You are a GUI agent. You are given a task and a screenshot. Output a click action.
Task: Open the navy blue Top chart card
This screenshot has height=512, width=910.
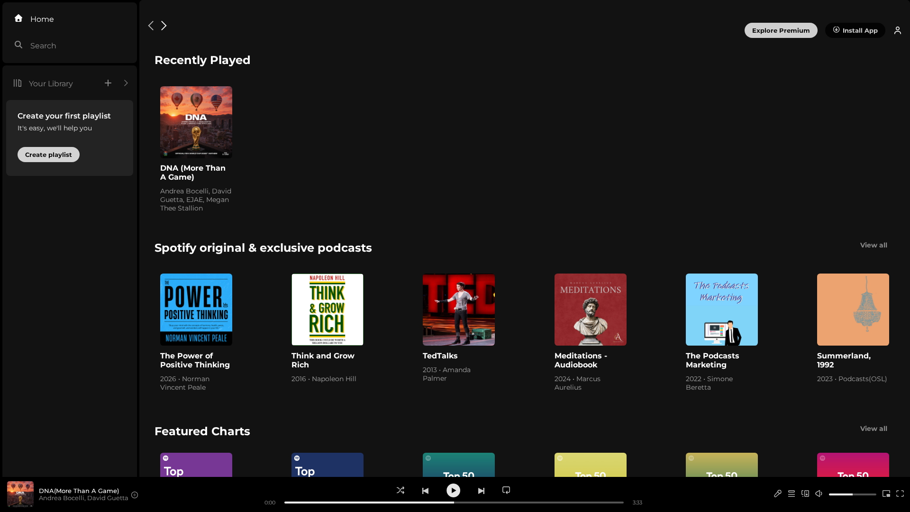(x=328, y=465)
